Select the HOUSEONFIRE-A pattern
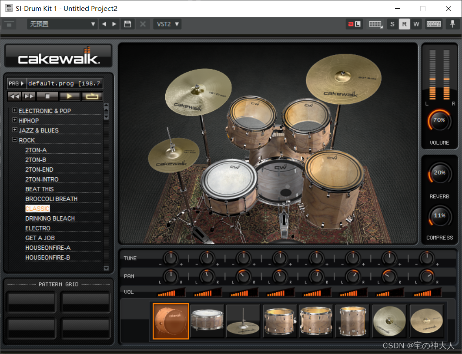Screen dimensions: 462x354 pyautogui.click(x=48, y=248)
